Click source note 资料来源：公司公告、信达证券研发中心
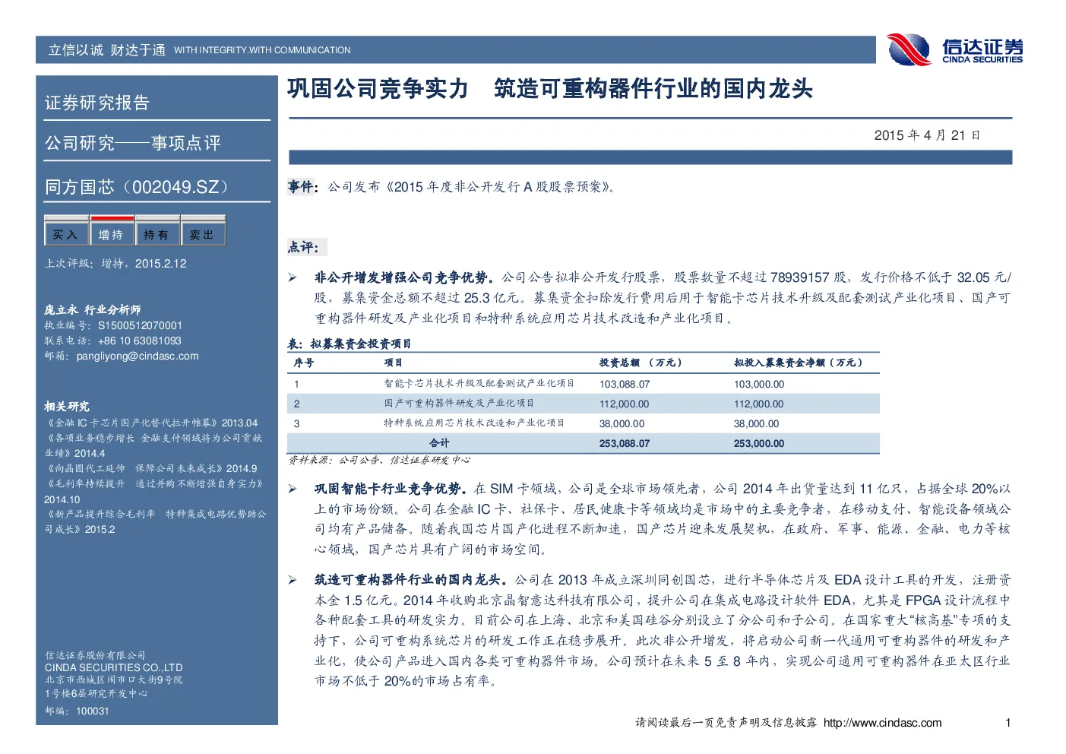Screen dimensions: 1066x754 click(x=379, y=461)
